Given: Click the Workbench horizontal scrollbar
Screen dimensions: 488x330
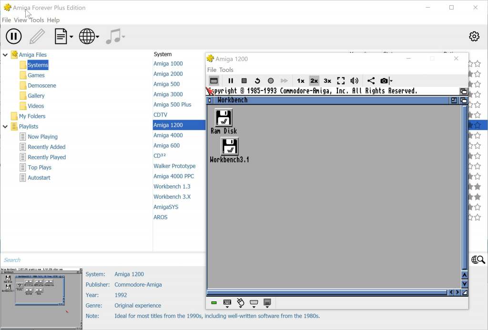Looking at the screenshot, I should pos(327,292).
